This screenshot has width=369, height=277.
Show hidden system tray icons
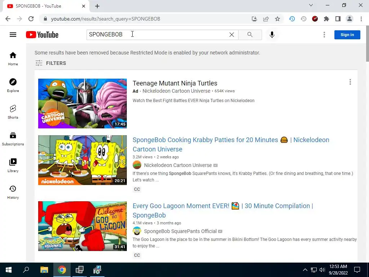point(305,270)
